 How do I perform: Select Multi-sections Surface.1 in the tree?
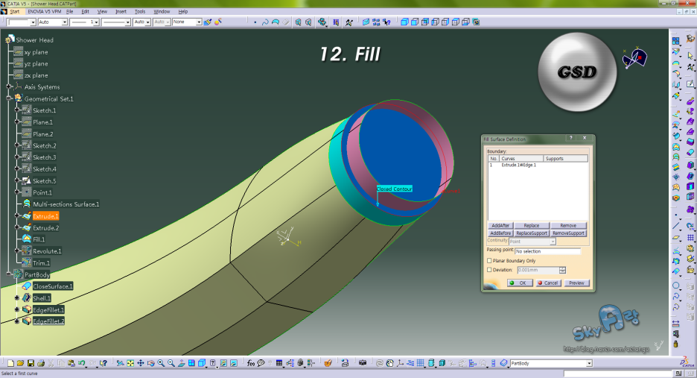pyautogui.click(x=66, y=204)
